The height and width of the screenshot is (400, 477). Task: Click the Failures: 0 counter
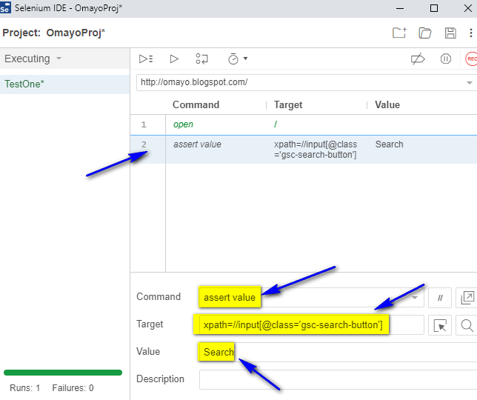pyautogui.click(x=73, y=388)
